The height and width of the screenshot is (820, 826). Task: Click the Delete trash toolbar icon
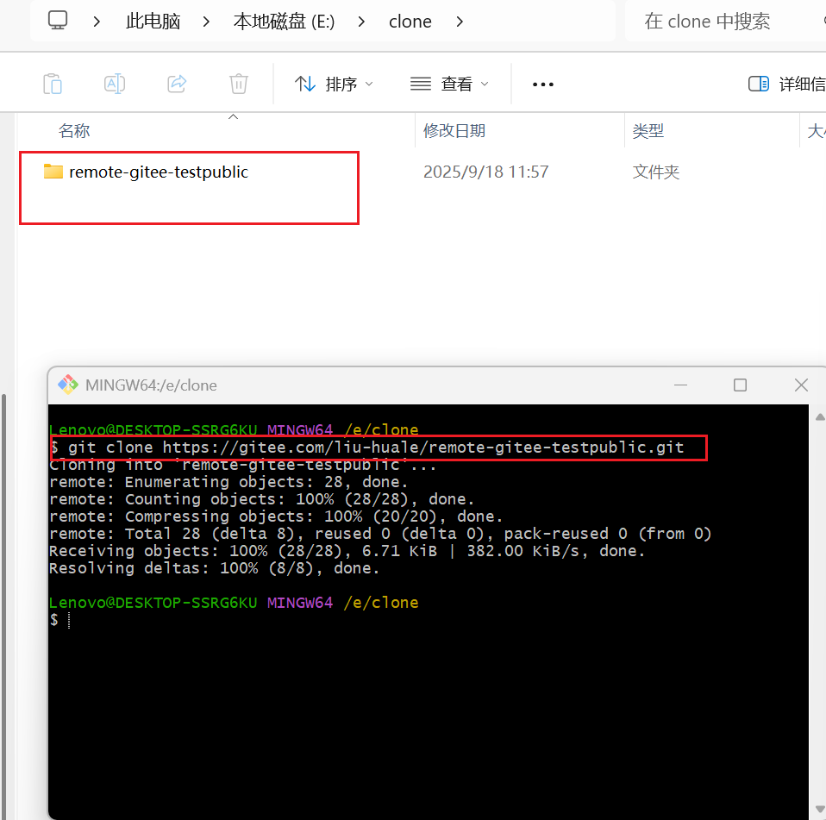point(239,84)
